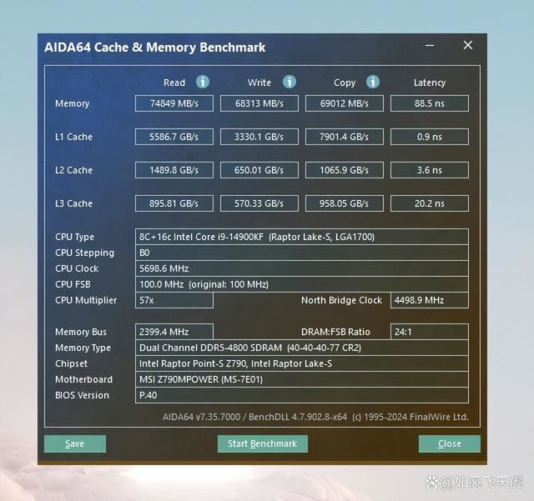Start Benchmark button click
Image resolution: width=534 pixels, height=501 pixels.
tap(262, 443)
